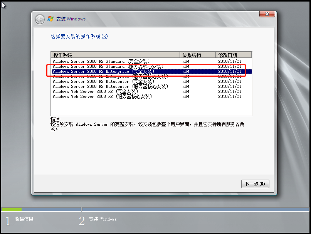The image size is (311, 234).
Task: Click the Windows flag logo in title bar
Action: pos(50,19)
